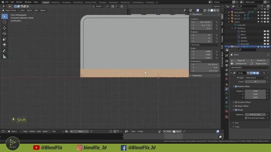The height and width of the screenshot is (152, 271).
Task: Click the outliner filter funnel icon
Action: 262,6
